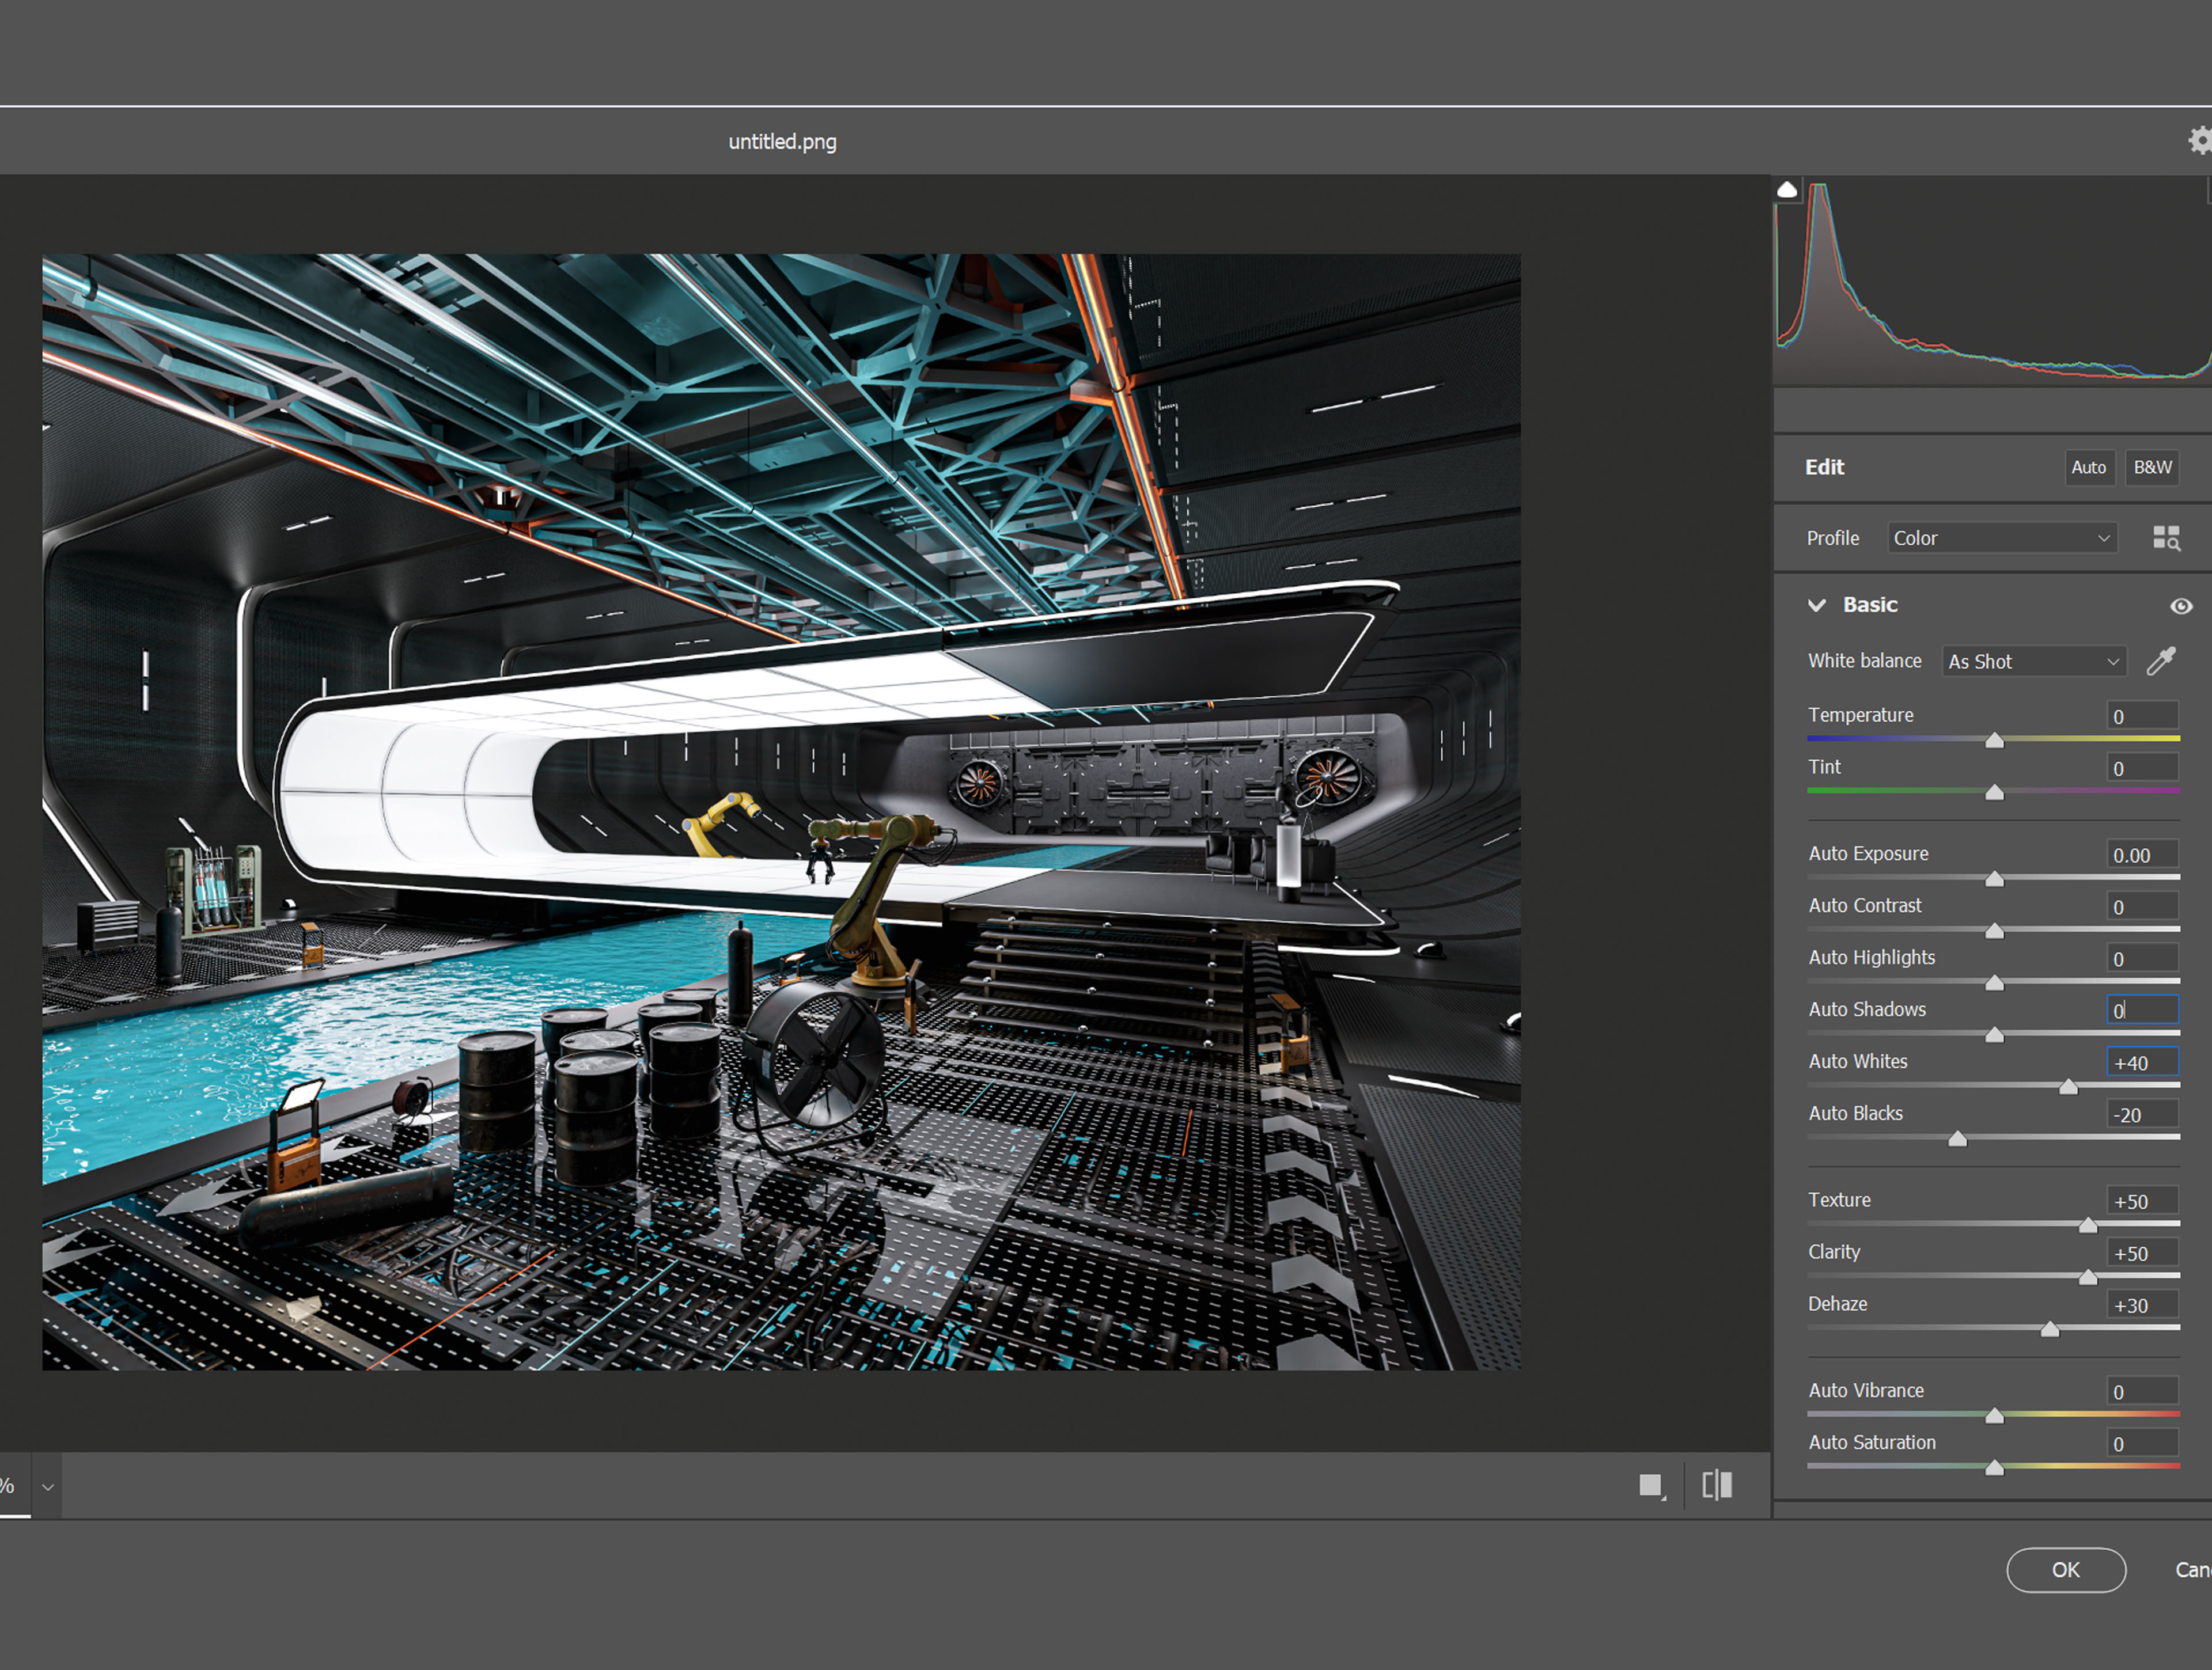Click the Temperature value field

(x=2142, y=716)
